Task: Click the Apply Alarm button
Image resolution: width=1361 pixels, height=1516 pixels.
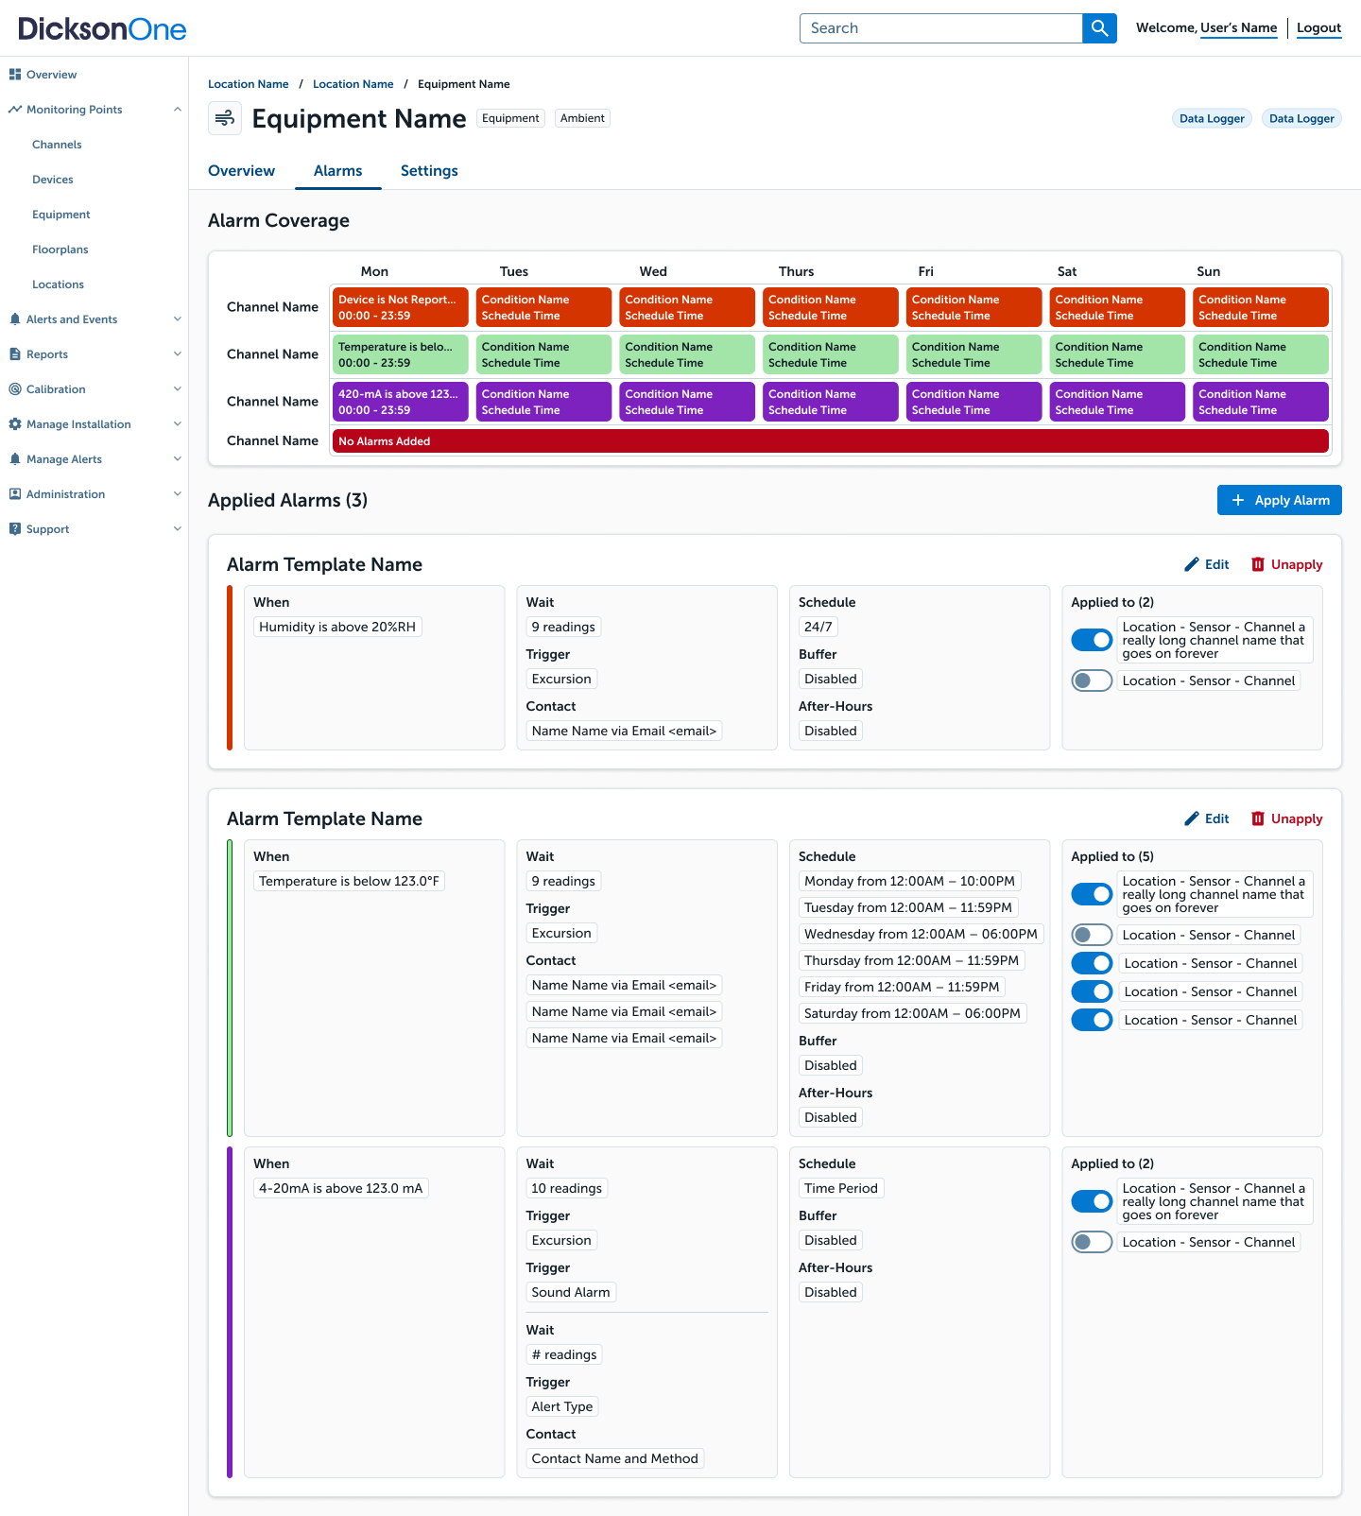Action: [1280, 500]
